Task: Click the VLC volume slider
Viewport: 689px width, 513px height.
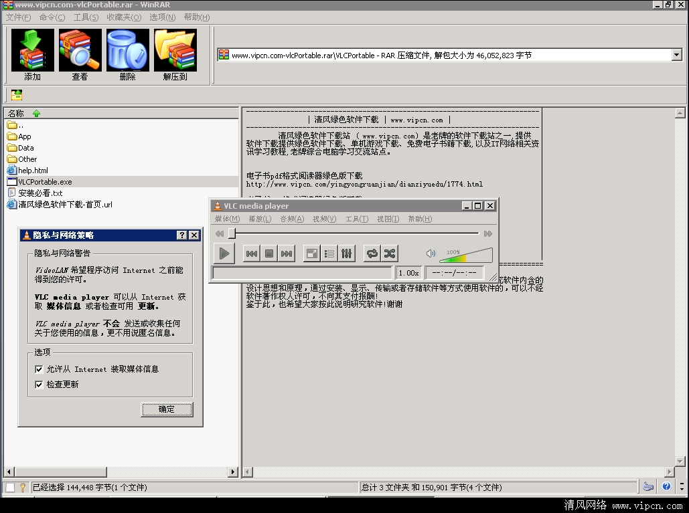Action: click(x=466, y=255)
